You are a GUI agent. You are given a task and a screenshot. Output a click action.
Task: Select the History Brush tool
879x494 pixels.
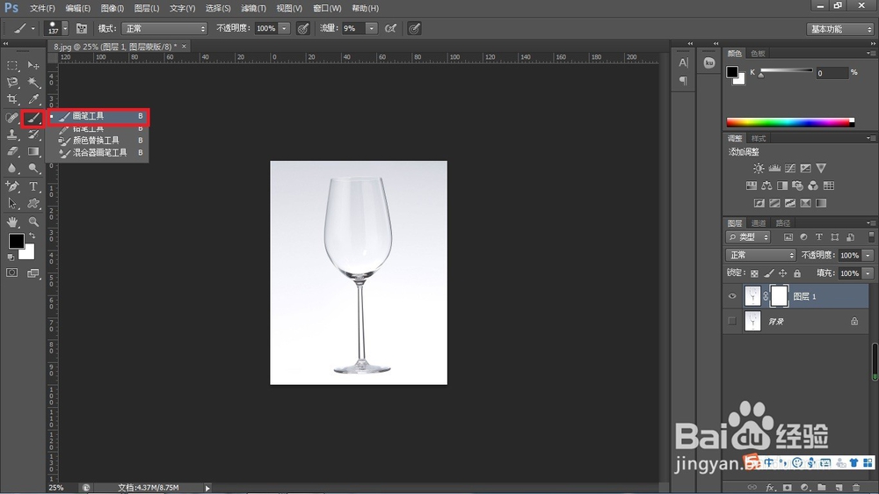point(33,134)
